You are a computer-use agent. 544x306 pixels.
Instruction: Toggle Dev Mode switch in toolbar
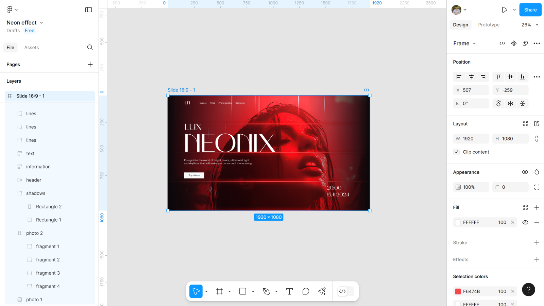[345, 291]
